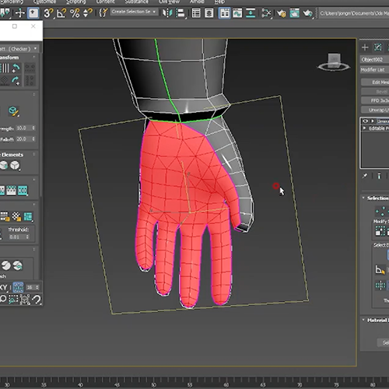The image size is (389, 389).
Task: Click the Create plus tab icon
Action: (x=365, y=47)
